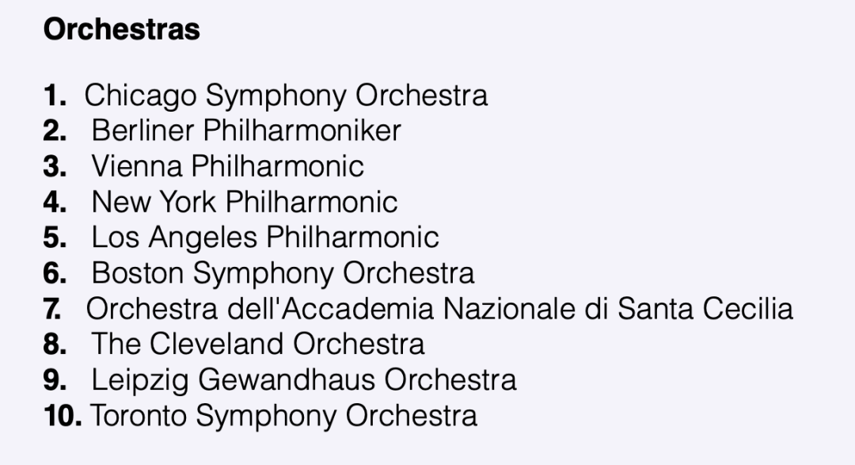Select the Berliner Philharmoniker list item

pos(246,131)
